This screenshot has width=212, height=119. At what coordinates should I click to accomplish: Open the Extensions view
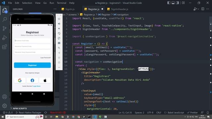[4, 47]
